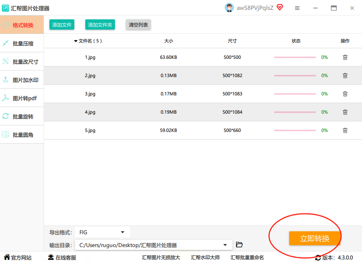
Task: Open the image watermark tab
Action: (22, 80)
